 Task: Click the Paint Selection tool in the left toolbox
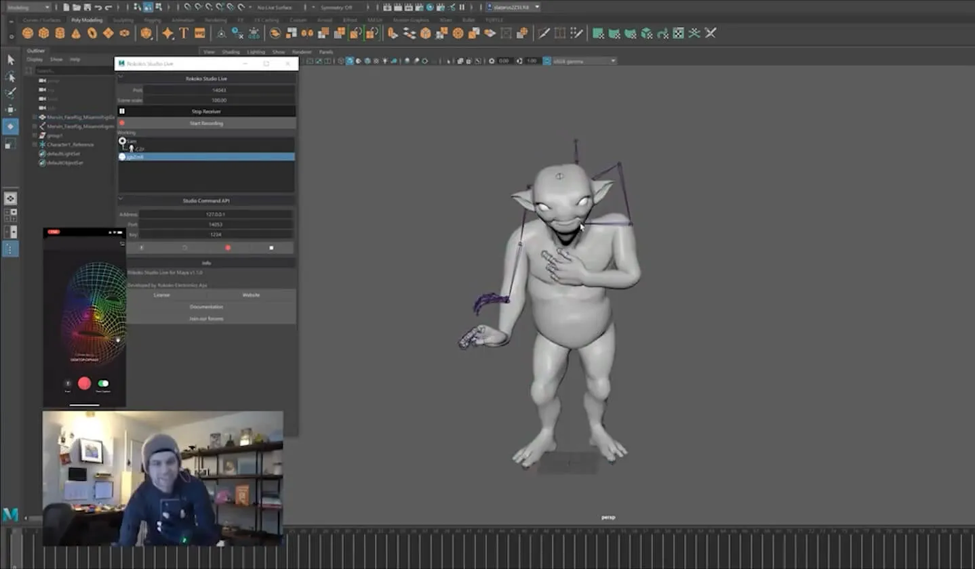click(x=10, y=93)
